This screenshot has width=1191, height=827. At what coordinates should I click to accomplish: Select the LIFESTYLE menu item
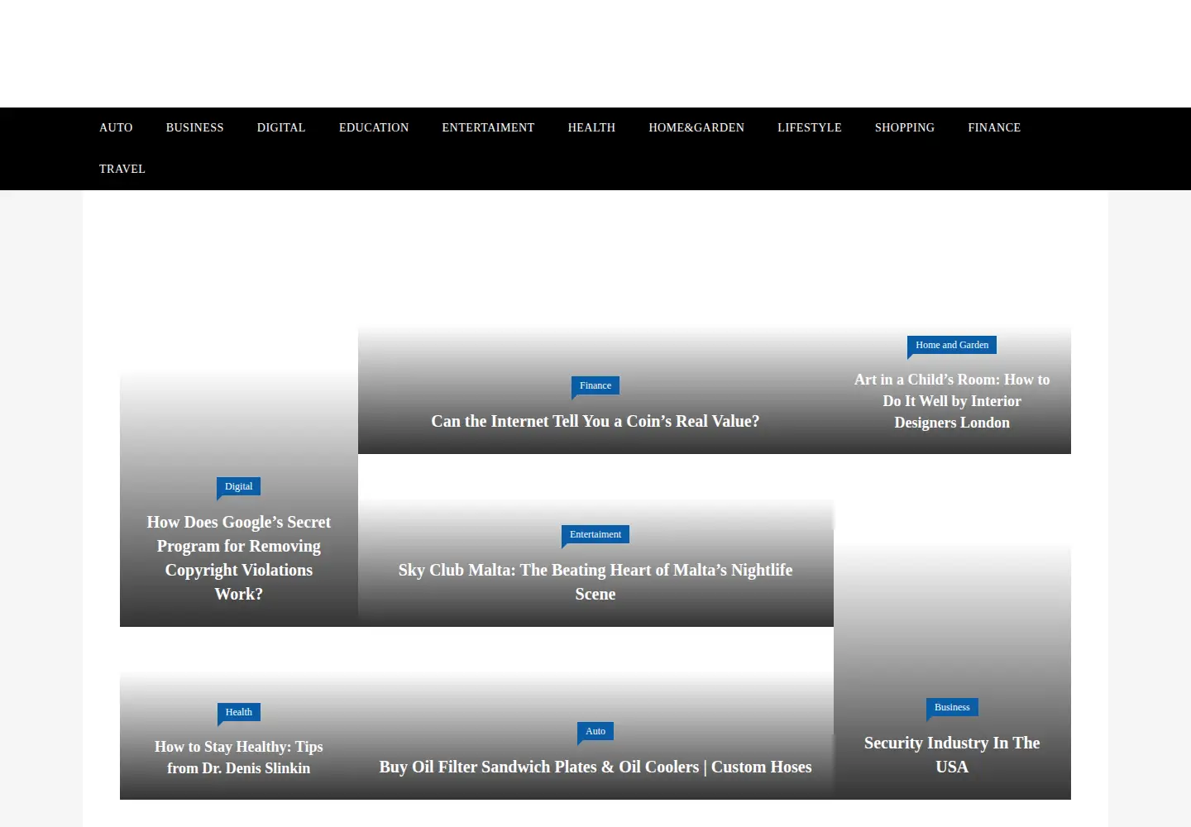pyautogui.click(x=810, y=127)
